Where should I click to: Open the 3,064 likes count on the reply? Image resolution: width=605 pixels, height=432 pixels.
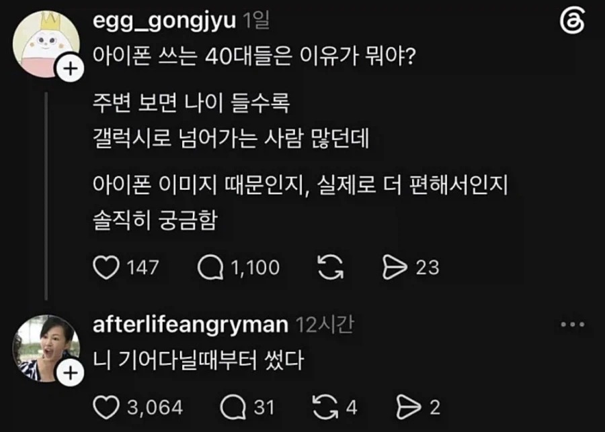(x=155, y=408)
